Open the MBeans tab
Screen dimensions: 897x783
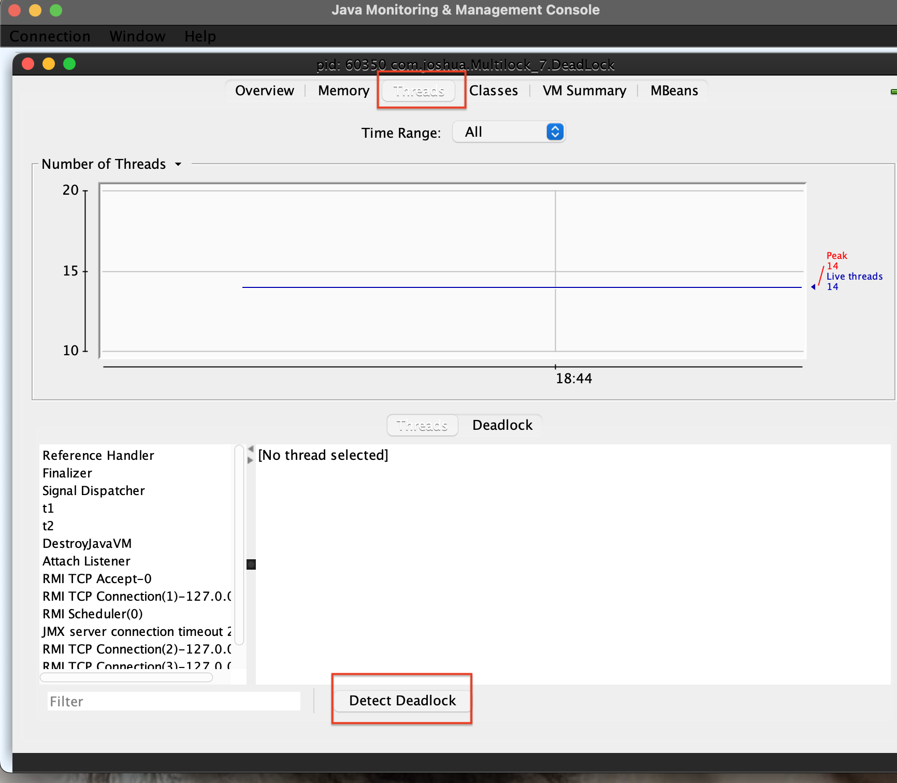pyautogui.click(x=674, y=90)
